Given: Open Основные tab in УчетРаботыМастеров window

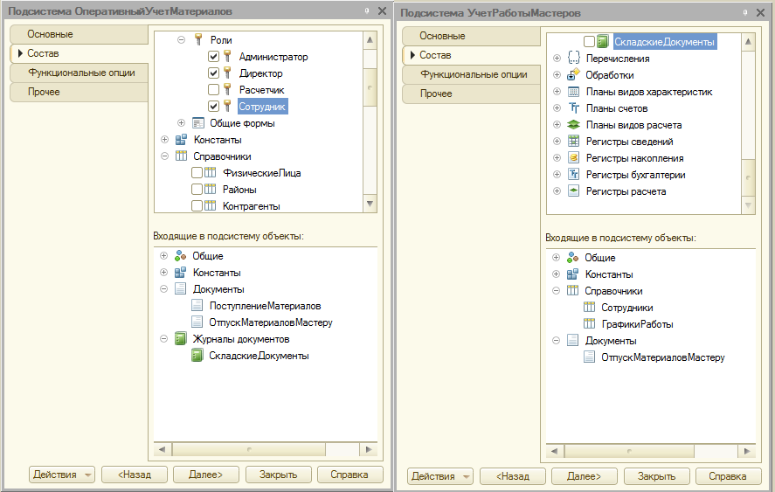Looking at the screenshot, I should [x=472, y=36].
